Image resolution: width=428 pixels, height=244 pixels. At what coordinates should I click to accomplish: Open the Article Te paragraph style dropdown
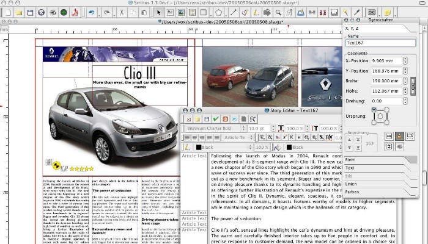(238, 138)
